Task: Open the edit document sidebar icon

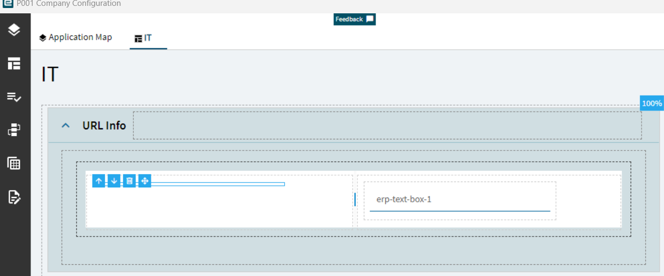Action: [x=14, y=197]
